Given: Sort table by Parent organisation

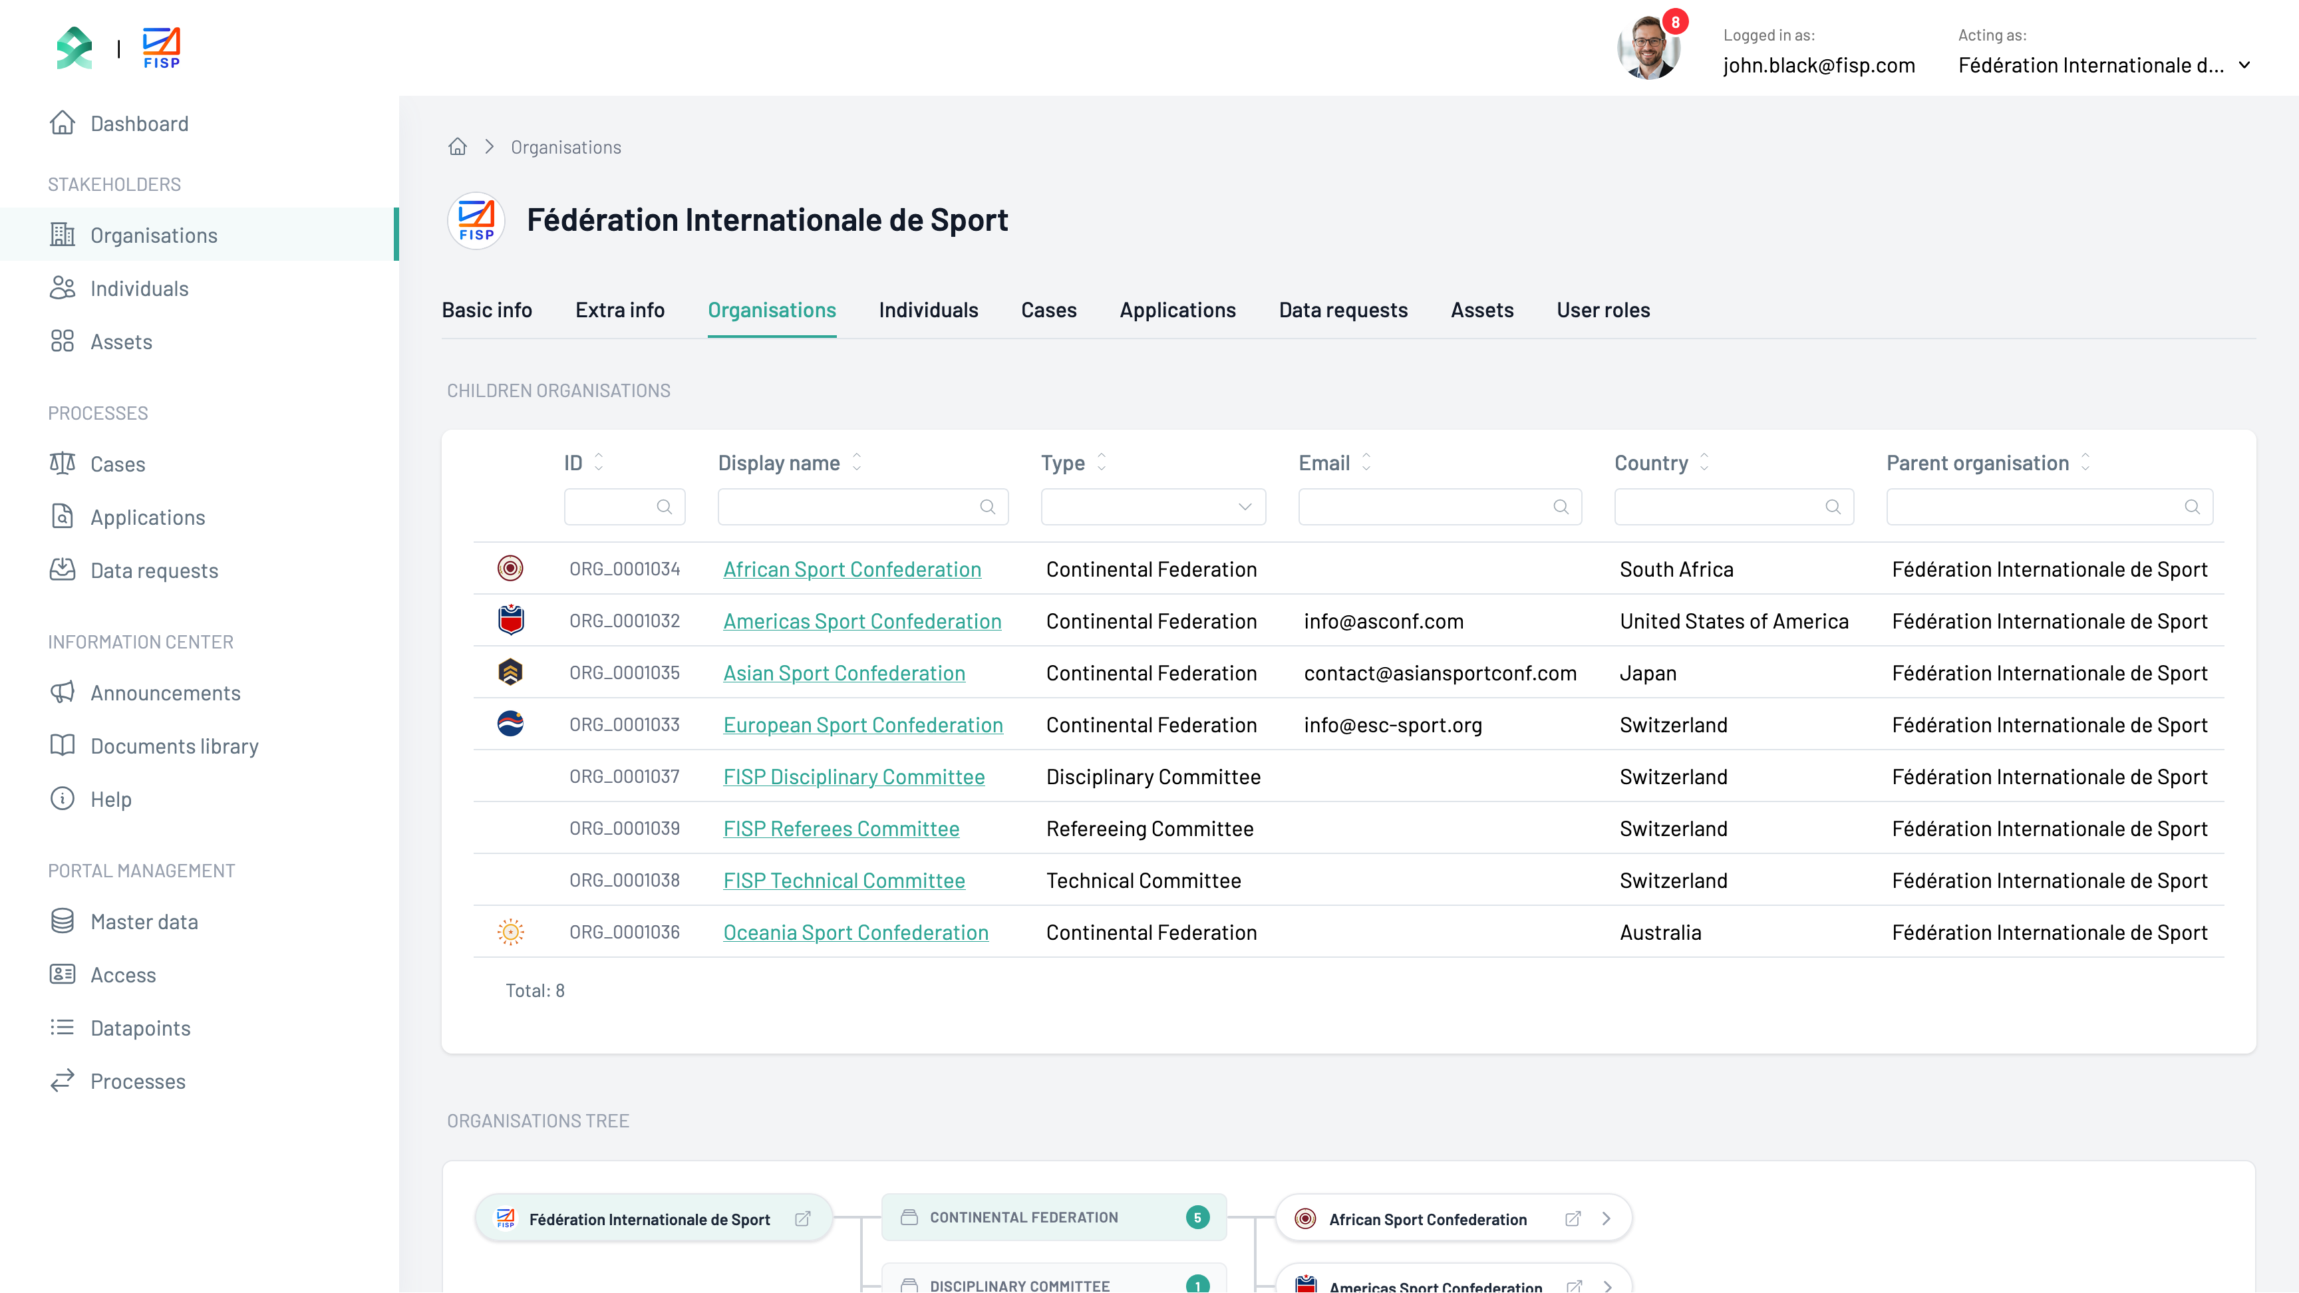Looking at the screenshot, I should click(x=2085, y=462).
